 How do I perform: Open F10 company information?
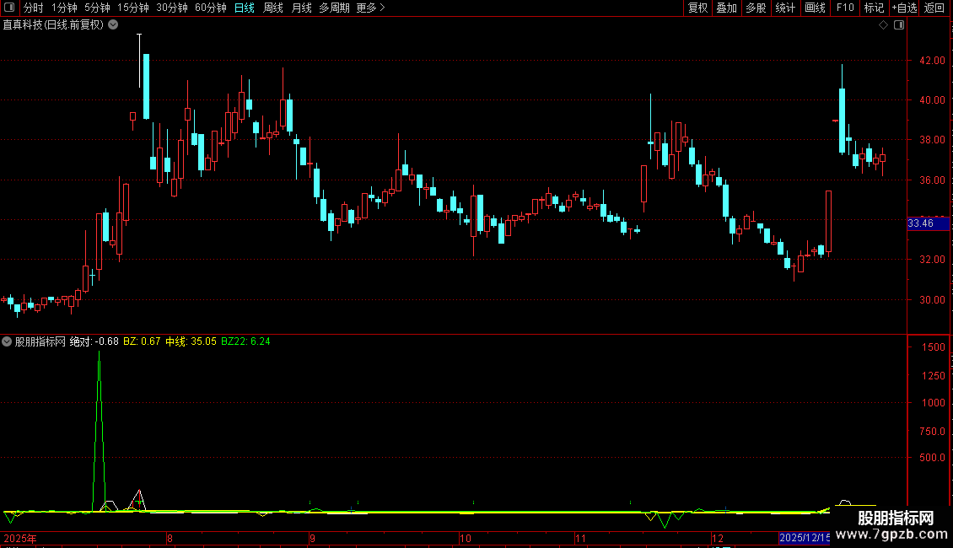845,8
